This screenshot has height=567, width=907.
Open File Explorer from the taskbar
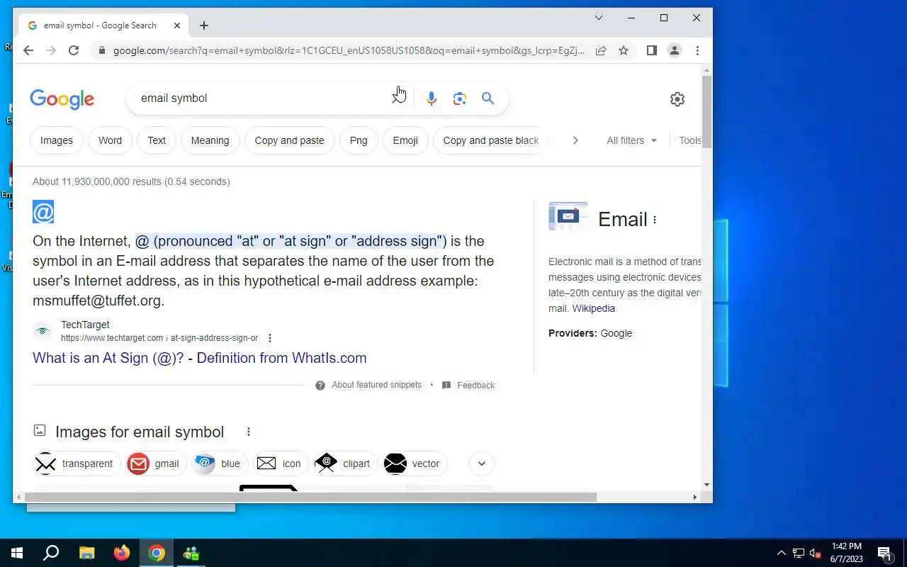point(86,553)
